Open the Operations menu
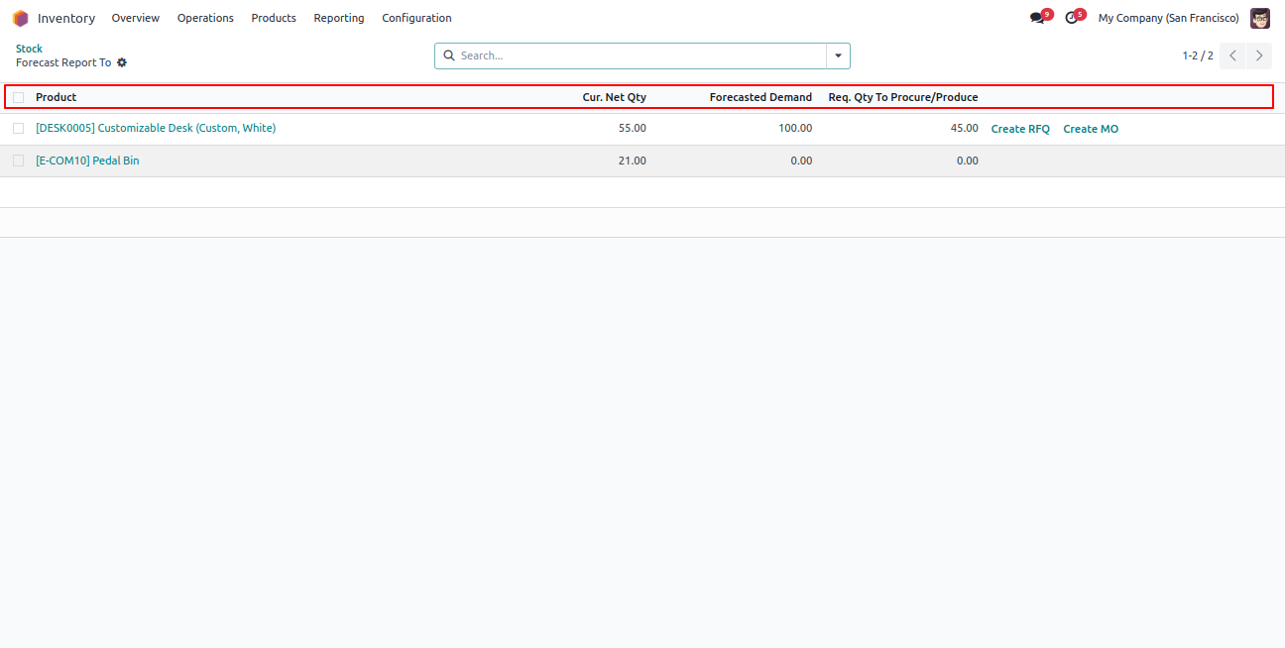Image resolution: width=1285 pixels, height=648 pixels. (205, 18)
